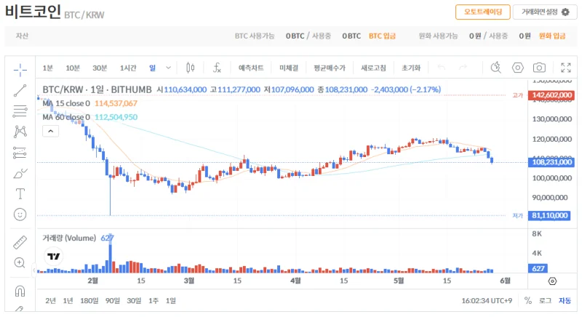Open price scale settings gear at bottom right
This screenshot has width=582, height=317.
[x=552, y=281]
